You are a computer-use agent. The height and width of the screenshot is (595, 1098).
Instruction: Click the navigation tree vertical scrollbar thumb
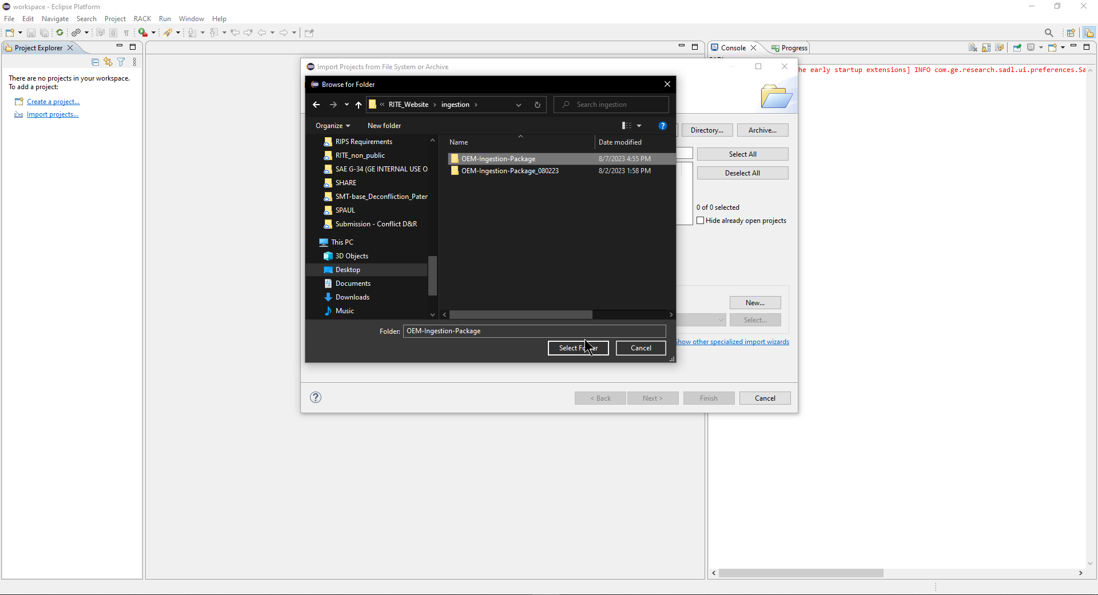[x=432, y=275]
